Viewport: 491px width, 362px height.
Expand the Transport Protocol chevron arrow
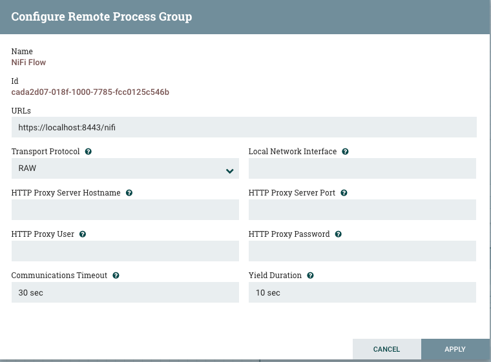coord(229,170)
